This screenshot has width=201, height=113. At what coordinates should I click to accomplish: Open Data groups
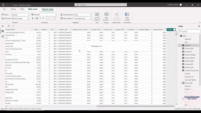[x=106, y=17]
